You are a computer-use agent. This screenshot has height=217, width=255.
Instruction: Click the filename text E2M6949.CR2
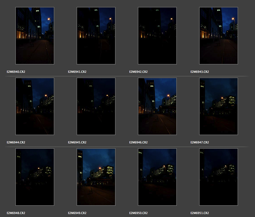77,213
